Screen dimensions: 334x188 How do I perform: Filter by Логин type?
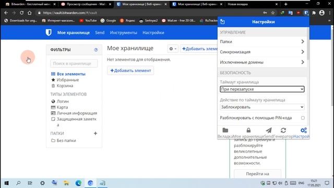point(60,101)
